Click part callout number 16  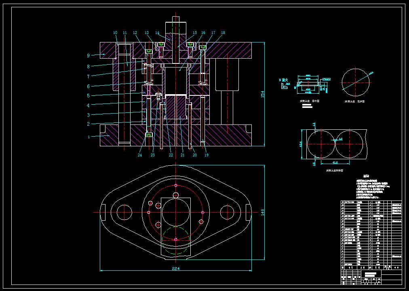pos(203,33)
